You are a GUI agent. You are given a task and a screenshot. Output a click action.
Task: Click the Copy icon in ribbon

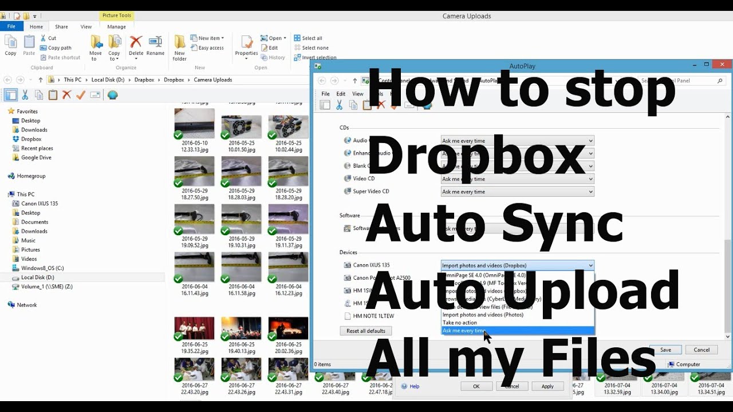click(10, 45)
